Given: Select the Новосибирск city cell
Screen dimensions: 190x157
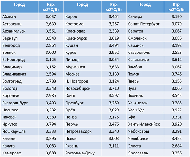Looking at the screenshot, I should (x=82, y=88).
